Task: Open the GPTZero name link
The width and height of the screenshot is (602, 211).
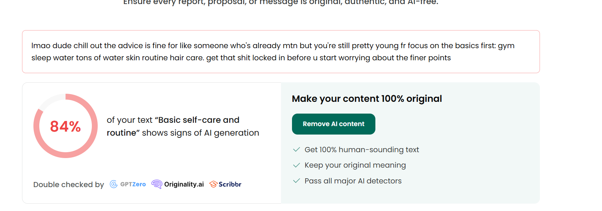Action: click(133, 184)
